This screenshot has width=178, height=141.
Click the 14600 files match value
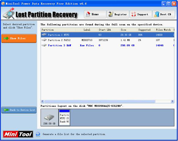coord(159,35)
